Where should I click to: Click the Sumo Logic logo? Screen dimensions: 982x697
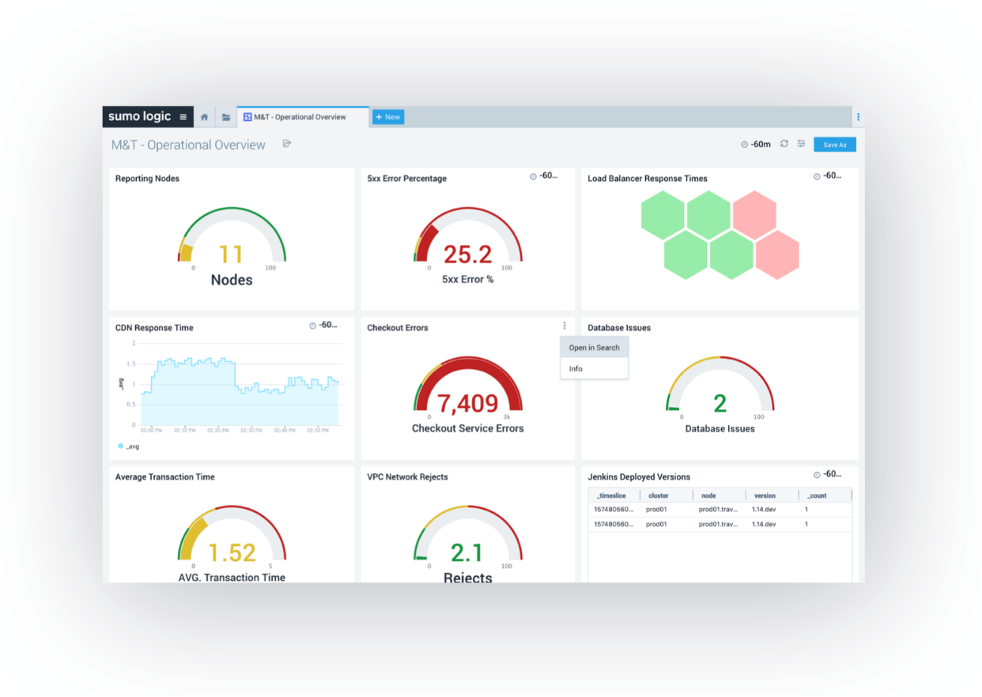[x=140, y=116]
